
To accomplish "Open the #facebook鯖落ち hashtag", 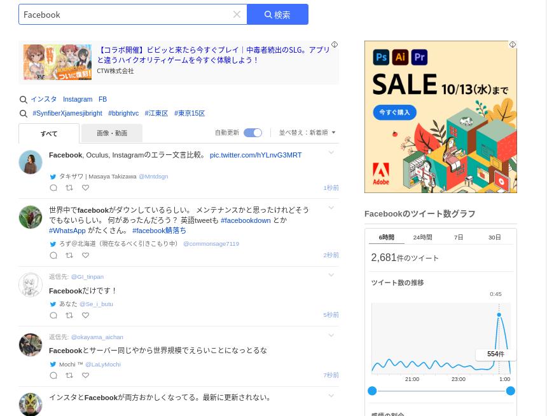I will 159,231.
